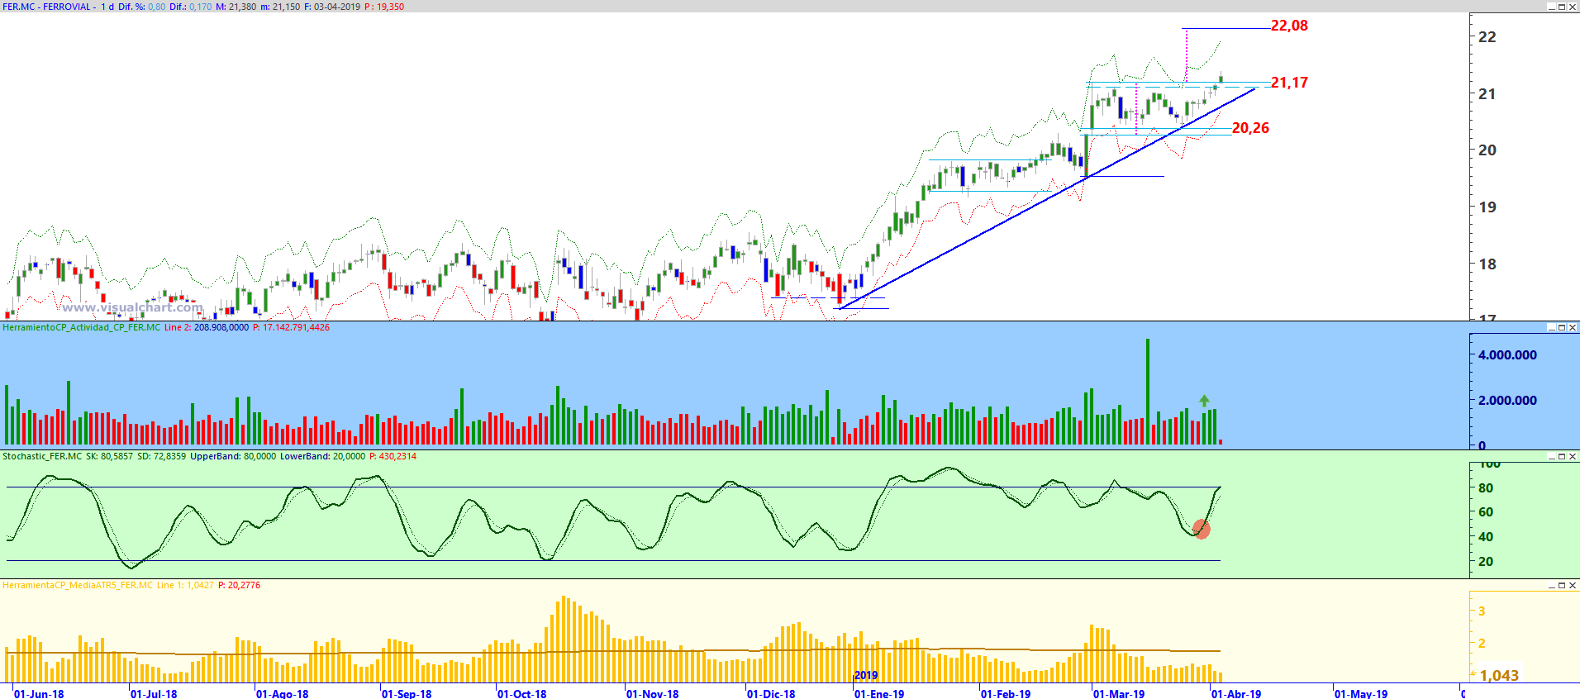Click the Stochastic_FER.MC indicator label
The height and width of the screenshot is (699, 1580).
42,457
